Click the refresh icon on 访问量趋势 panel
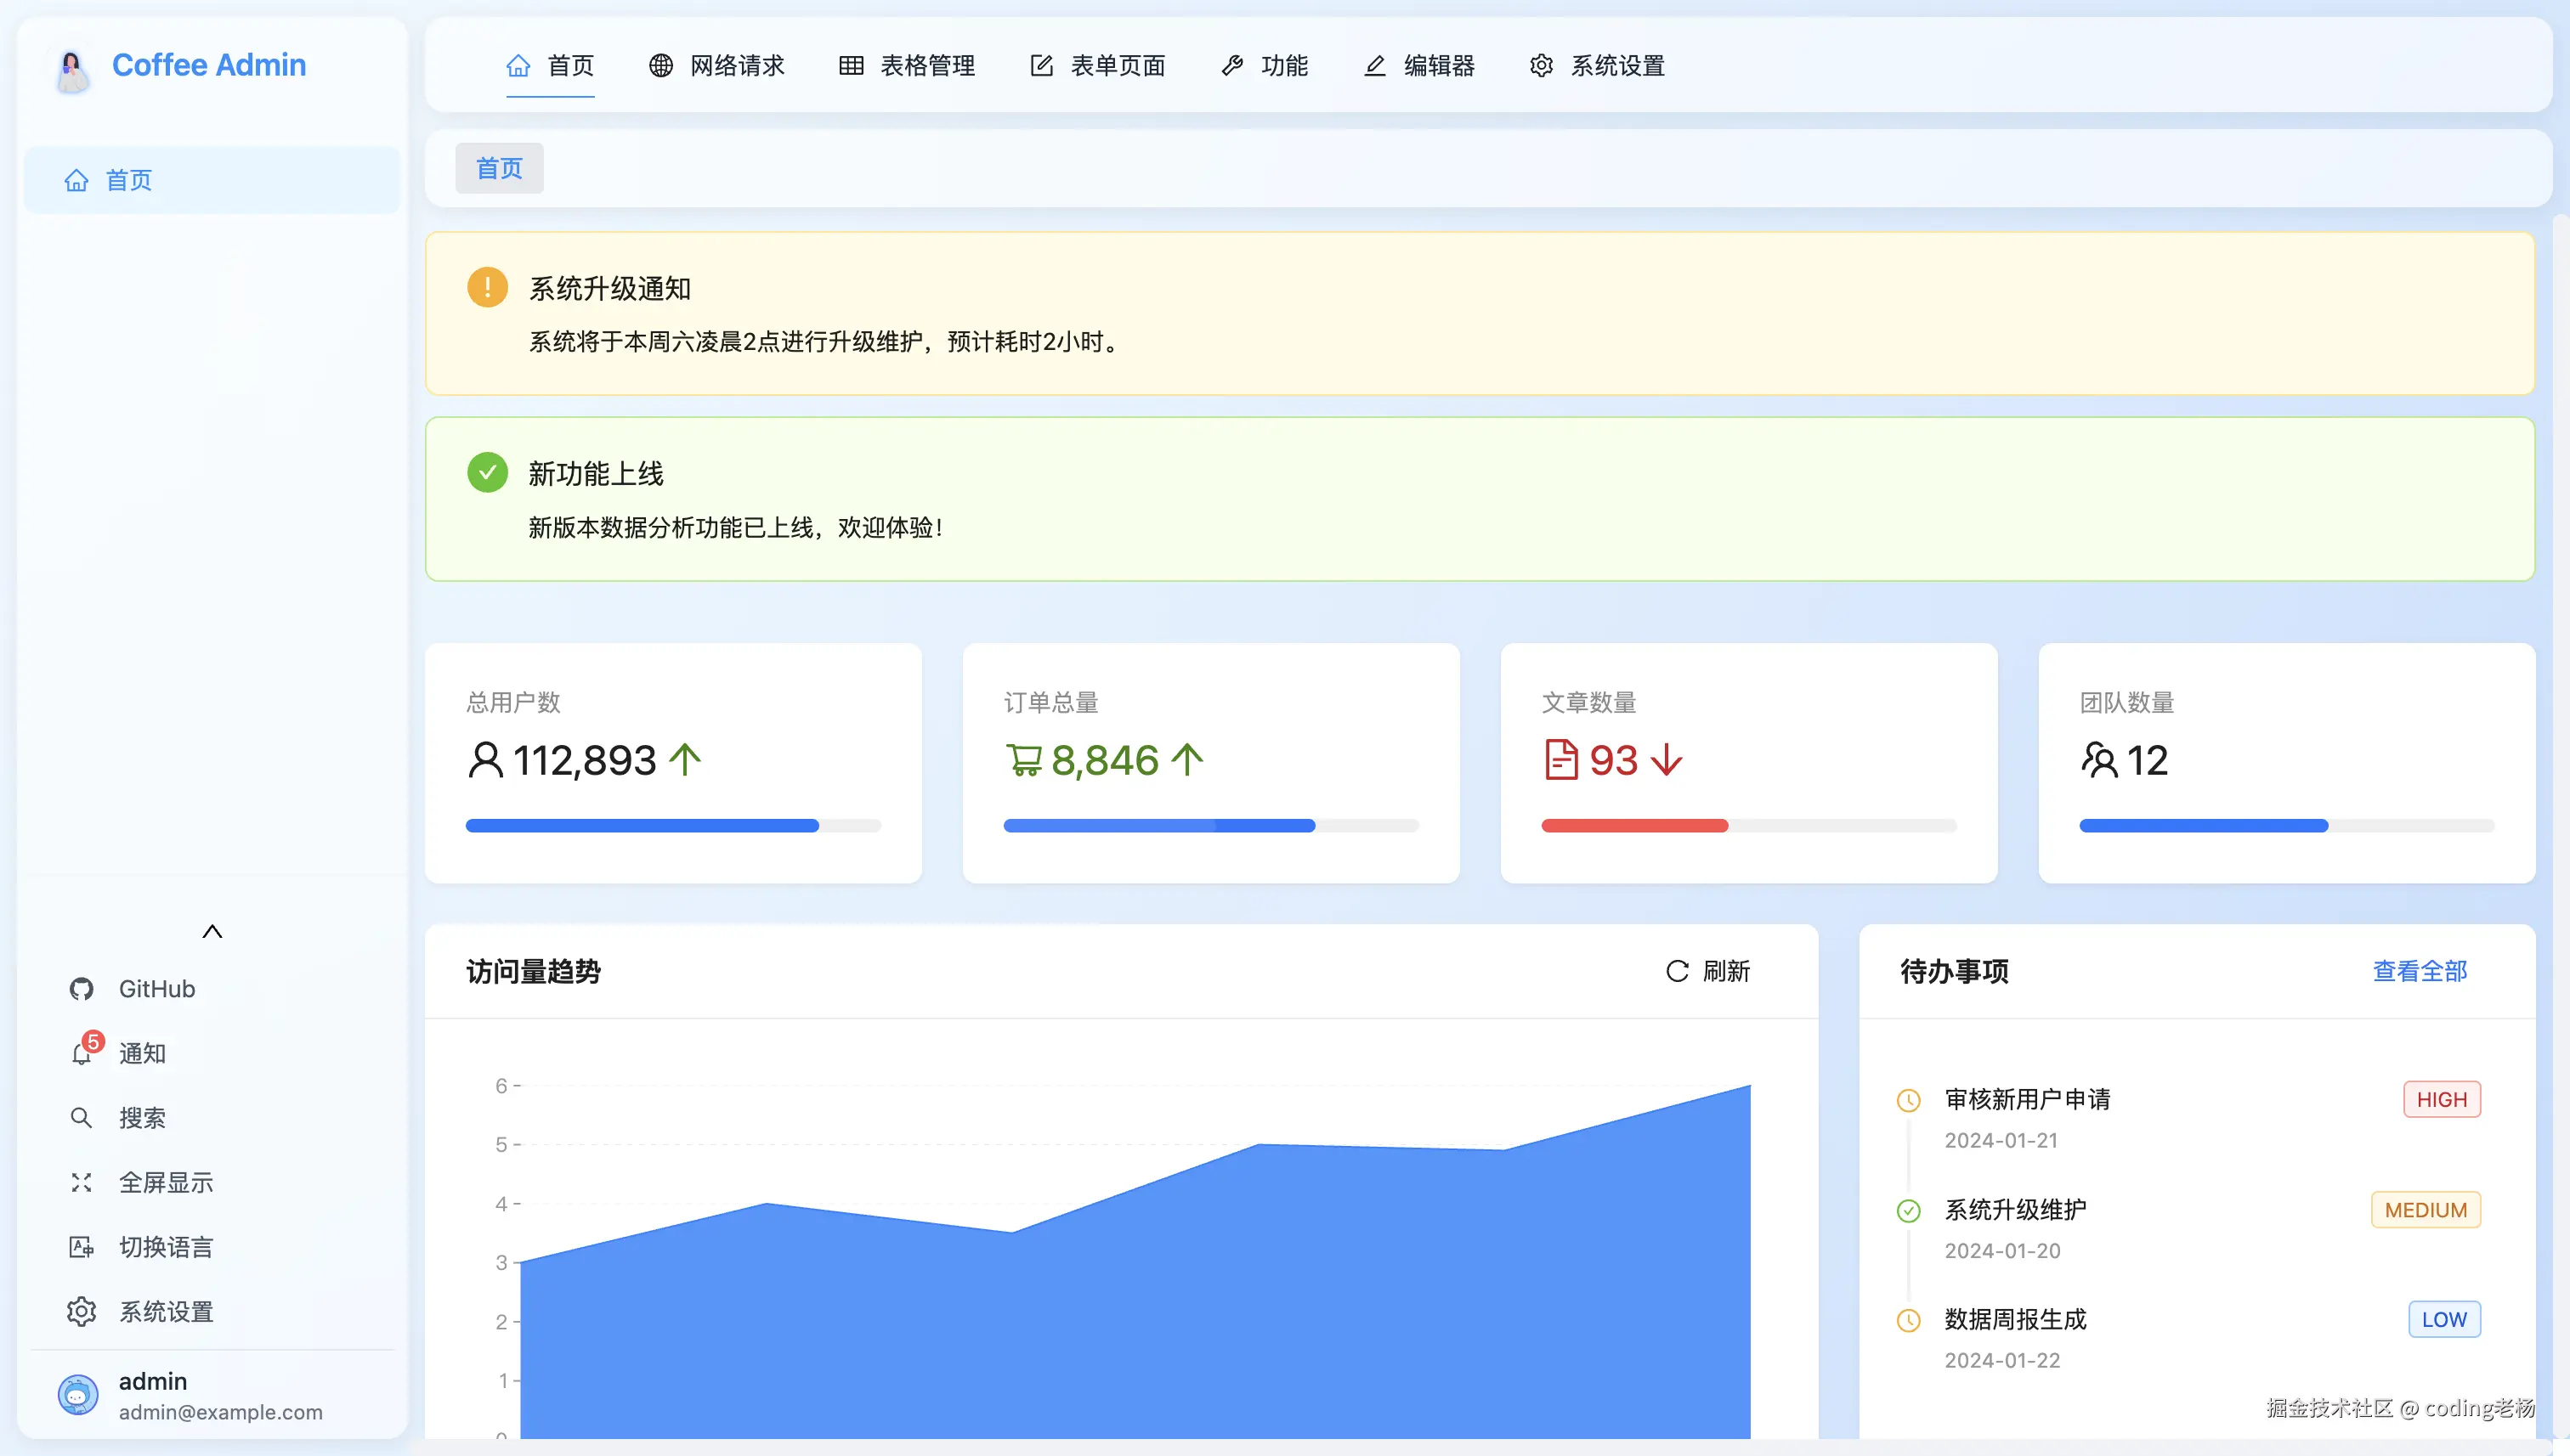2570x1456 pixels. pyautogui.click(x=1677, y=971)
